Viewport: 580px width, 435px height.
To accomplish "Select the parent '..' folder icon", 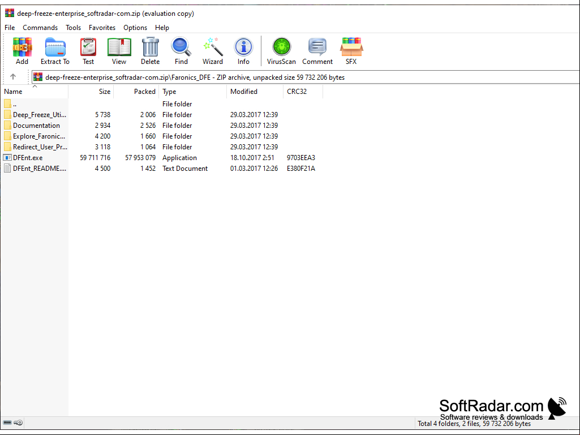I will (7, 104).
